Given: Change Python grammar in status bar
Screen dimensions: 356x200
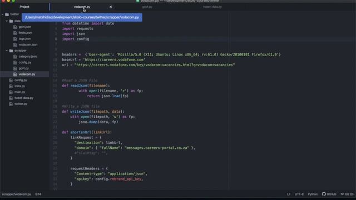Looking at the screenshot, I should pyautogui.click(x=313, y=194).
